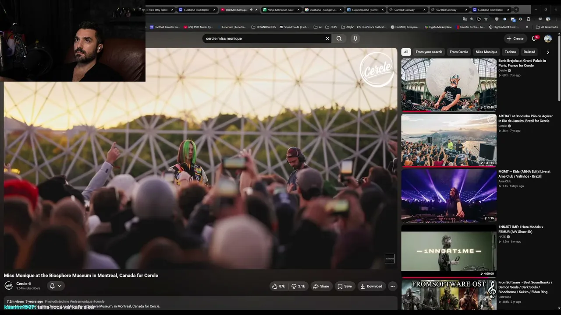Show more filter chips with right arrow
Viewport: 561px width, 315px height.
point(547,52)
